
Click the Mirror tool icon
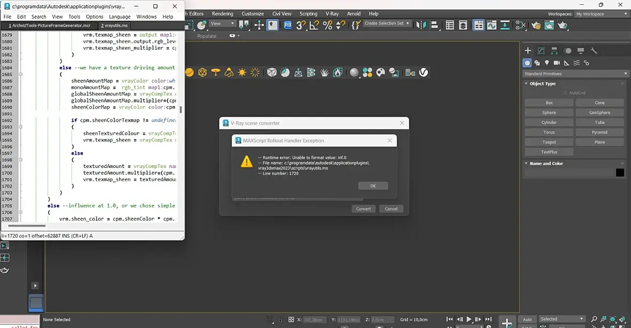click(x=421, y=25)
